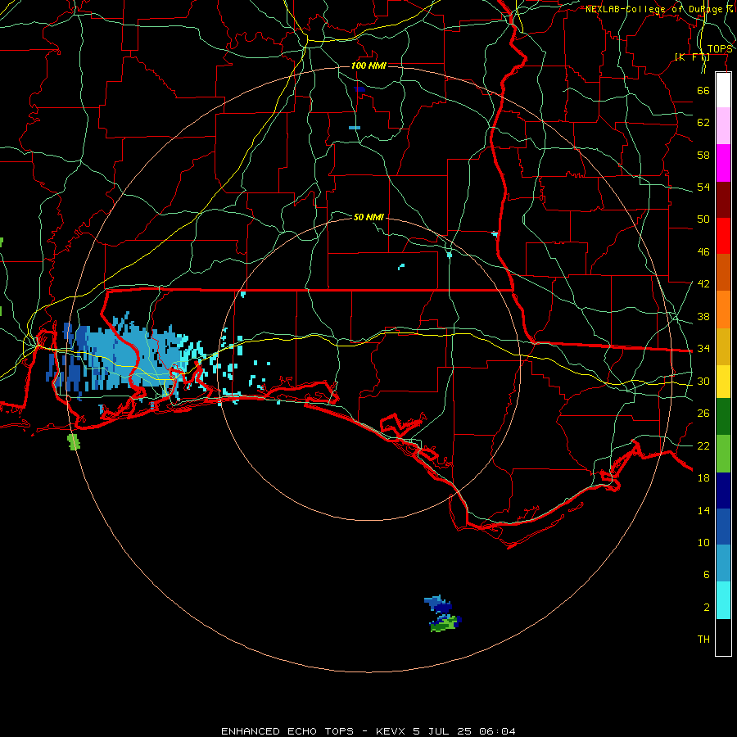
Task: Click the '100 NMI' range ring label
Action: click(x=368, y=66)
